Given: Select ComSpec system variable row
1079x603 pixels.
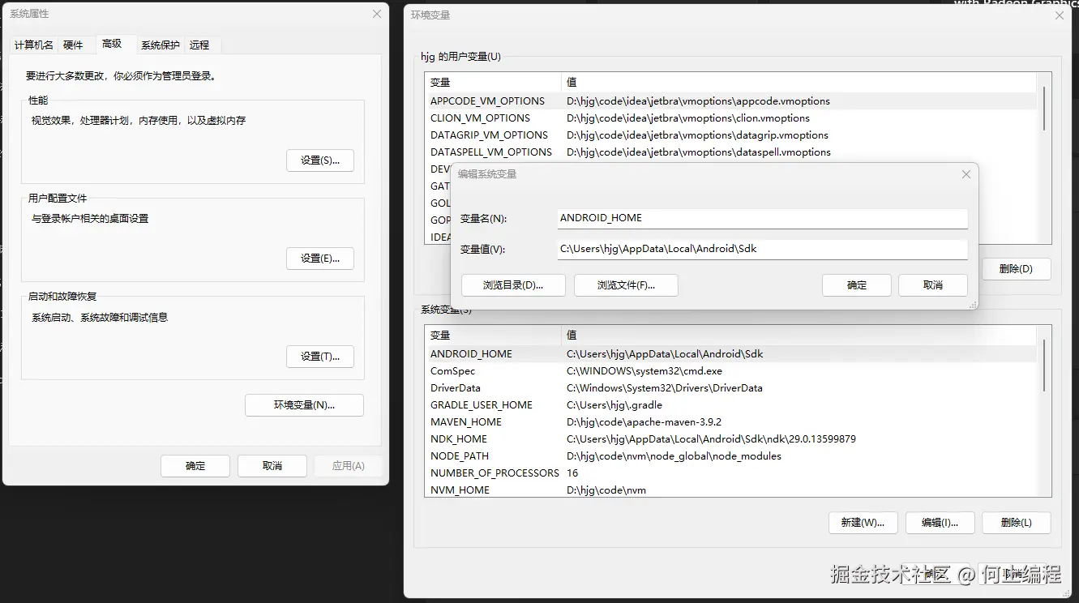Looking at the screenshot, I should click(730, 371).
